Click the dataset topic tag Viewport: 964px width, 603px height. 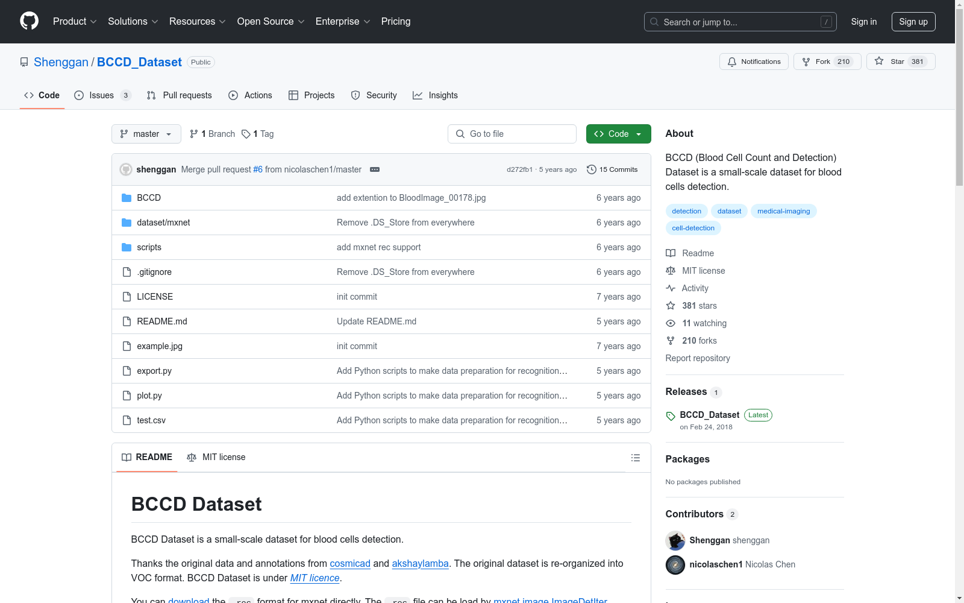[729, 211]
